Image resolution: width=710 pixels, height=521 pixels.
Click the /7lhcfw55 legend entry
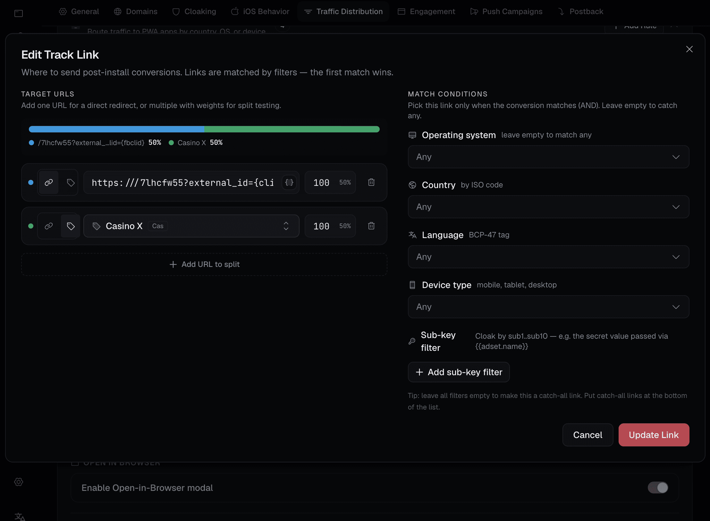(95, 143)
